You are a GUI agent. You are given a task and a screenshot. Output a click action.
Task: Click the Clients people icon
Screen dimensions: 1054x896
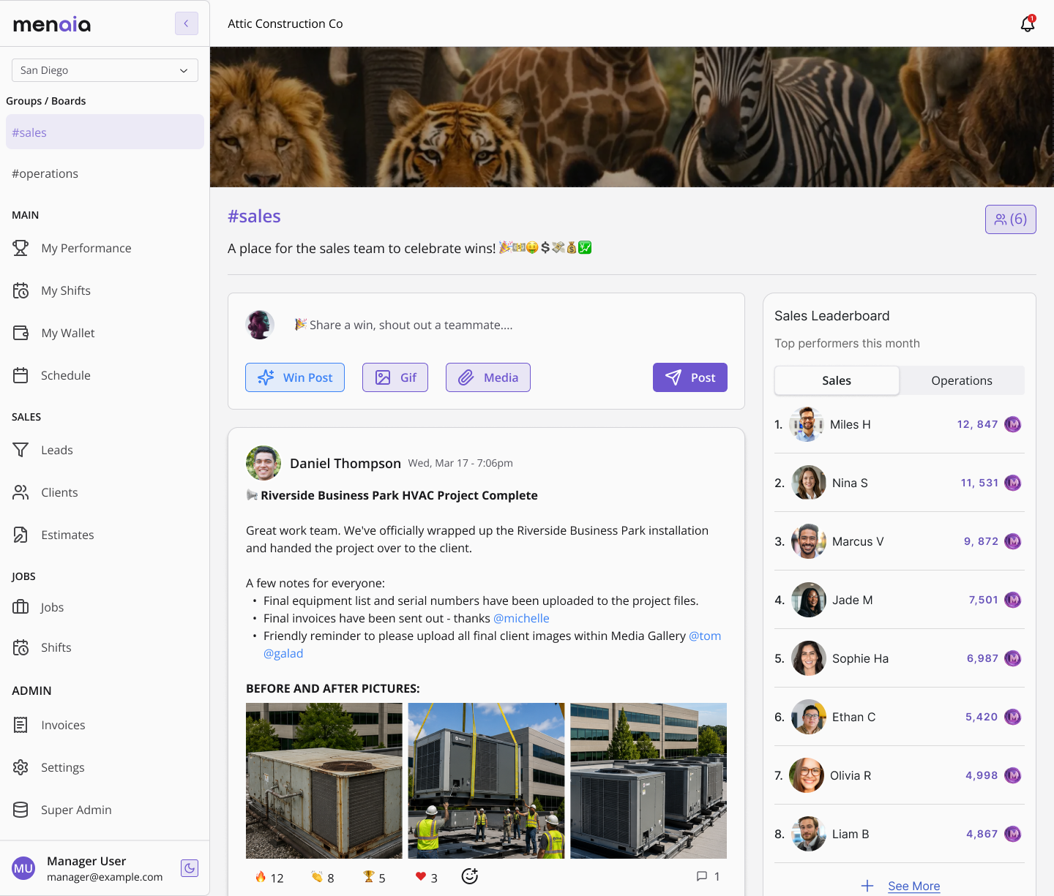(x=20, y=492)
